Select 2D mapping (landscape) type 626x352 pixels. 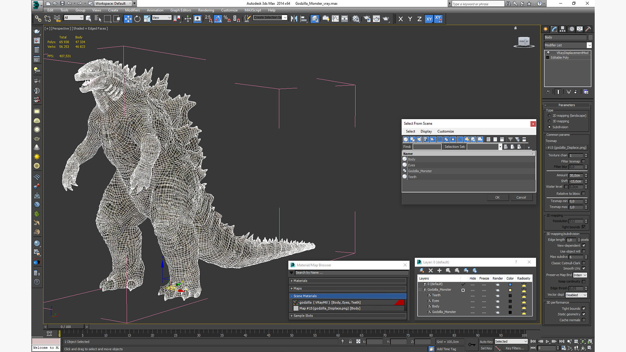click(x=549, y=116)
